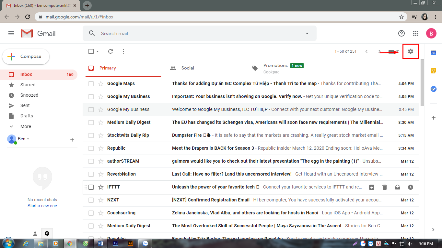Viewport: 442px width, 248px height.
Task: Open the select dropdown arrow
Action: click(x=98, y=51)
